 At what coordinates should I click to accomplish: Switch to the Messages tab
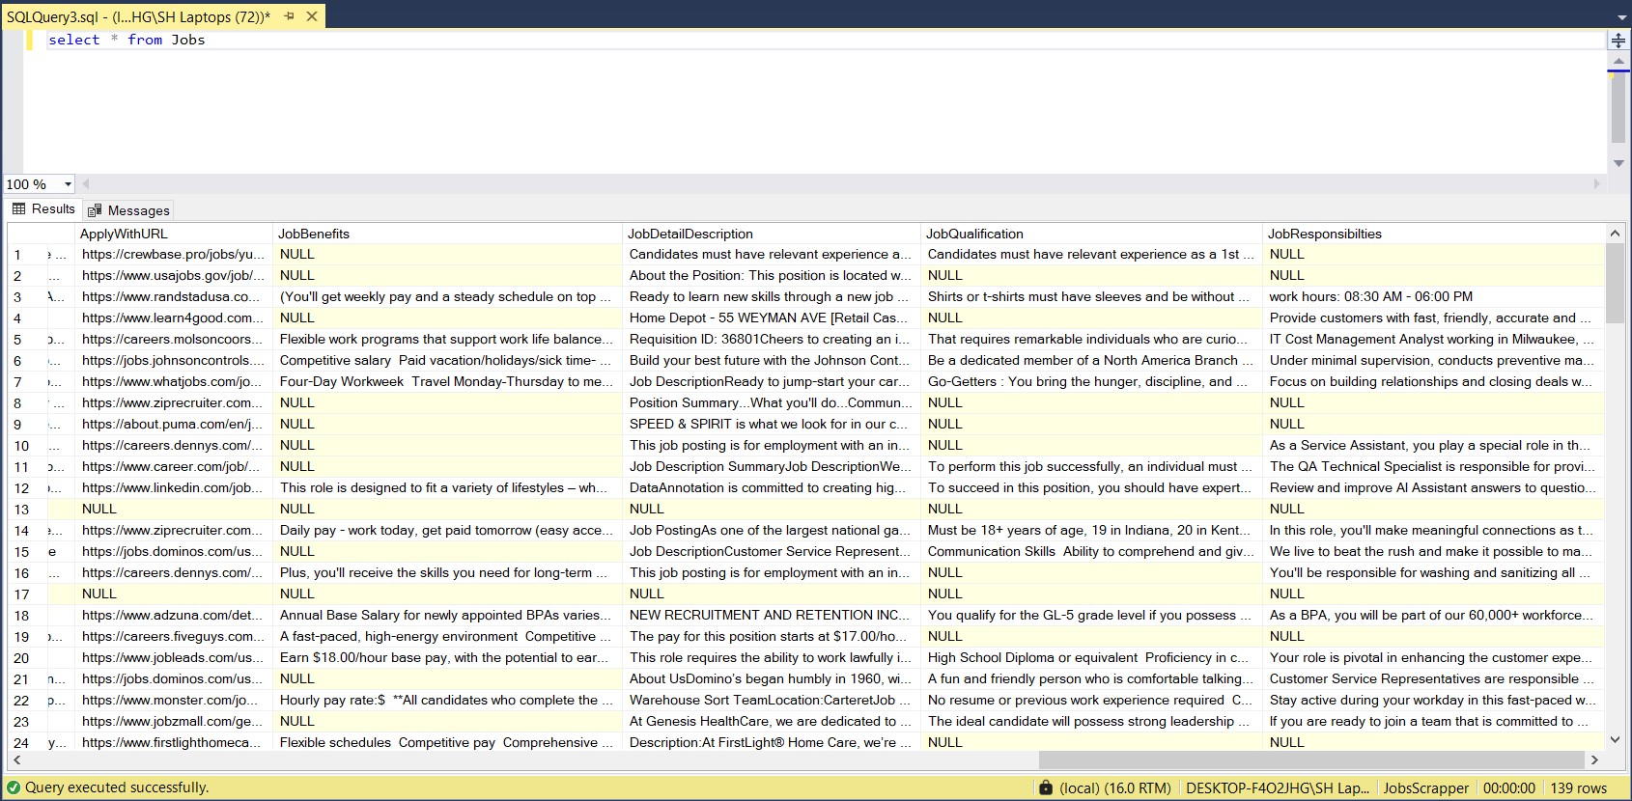[128, 210]
